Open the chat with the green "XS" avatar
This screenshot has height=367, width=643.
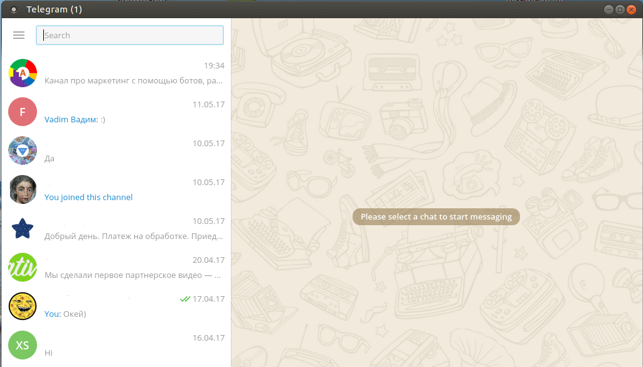23,345
